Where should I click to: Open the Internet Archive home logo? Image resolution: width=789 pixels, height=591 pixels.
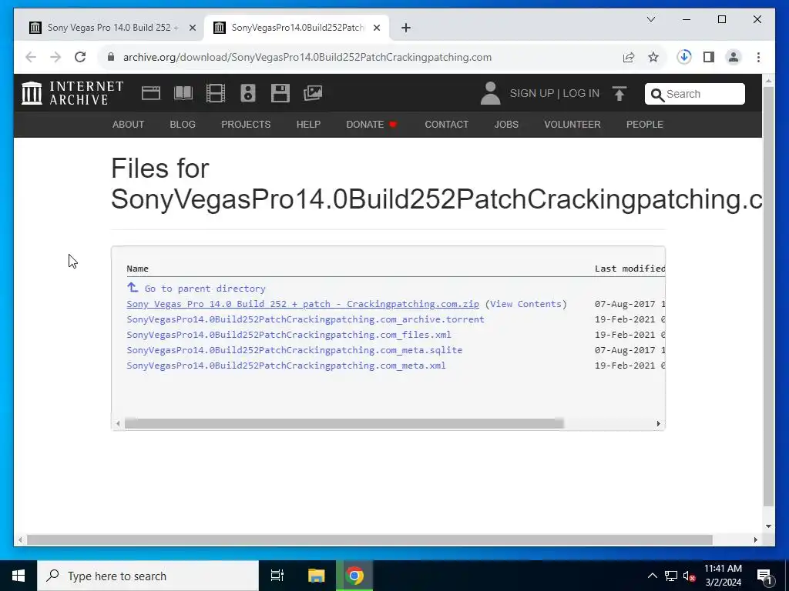72,93
